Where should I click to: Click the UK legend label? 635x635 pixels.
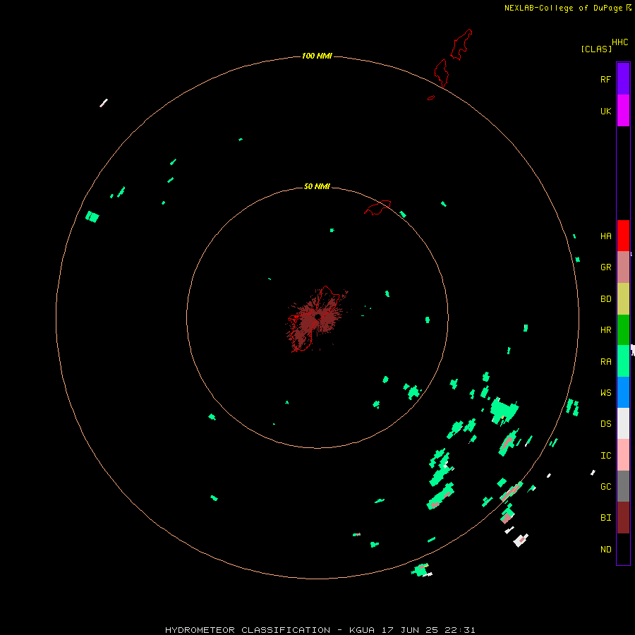[605, 111]
